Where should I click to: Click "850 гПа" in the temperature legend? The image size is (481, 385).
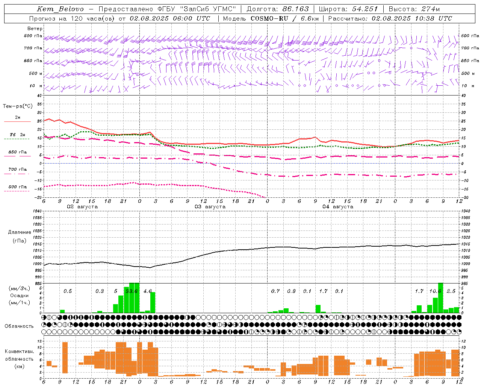18,152
